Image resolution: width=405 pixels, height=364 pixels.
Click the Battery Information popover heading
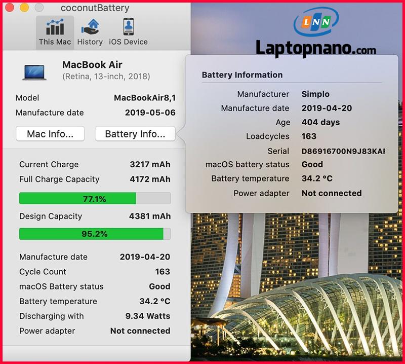pyautogui.click(x=242, y=75)
